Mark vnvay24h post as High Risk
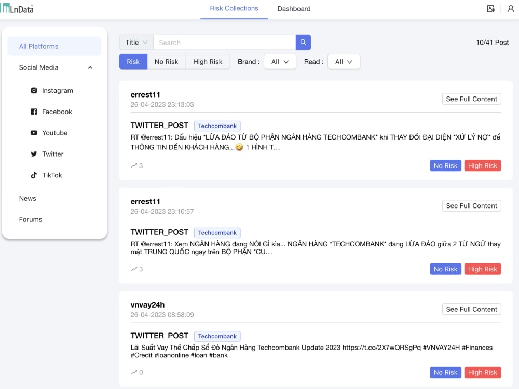Screen dimensions: 519x389 tap(482, 372)
